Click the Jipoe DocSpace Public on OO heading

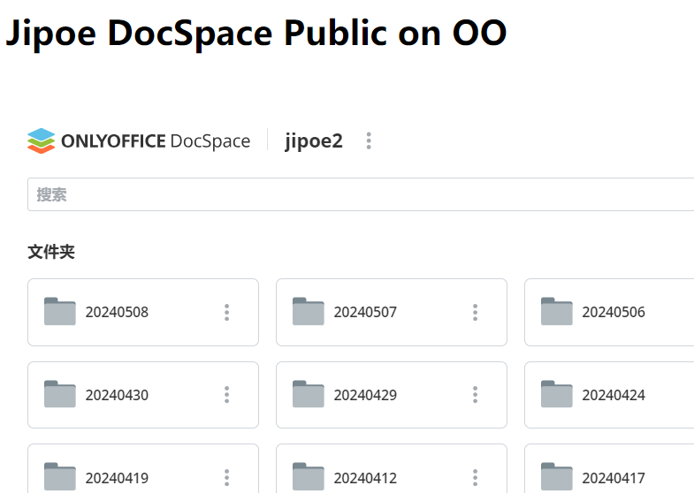[x=256, y=33]
